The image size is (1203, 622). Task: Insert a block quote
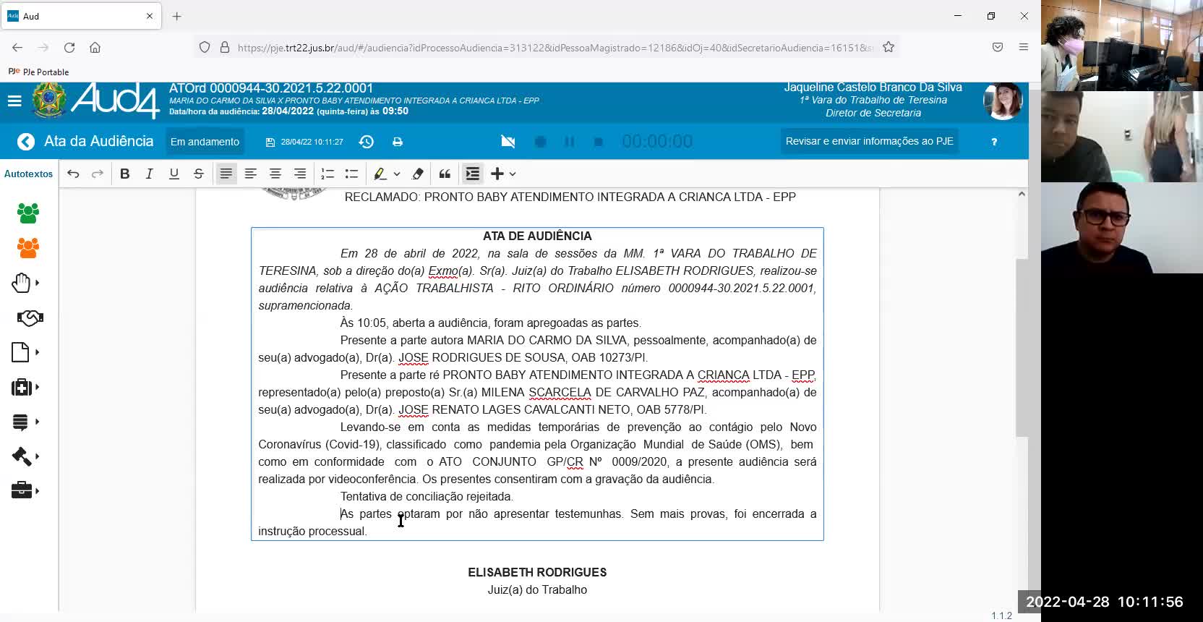(x=445, y=174)
